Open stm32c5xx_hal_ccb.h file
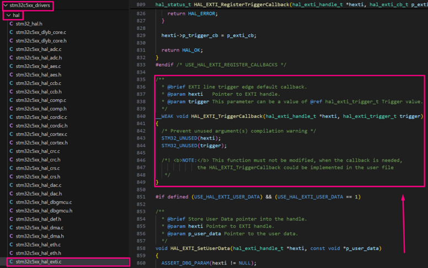This screenshot has width=428, height=268. pyautogui.click(x=39, y=92)
